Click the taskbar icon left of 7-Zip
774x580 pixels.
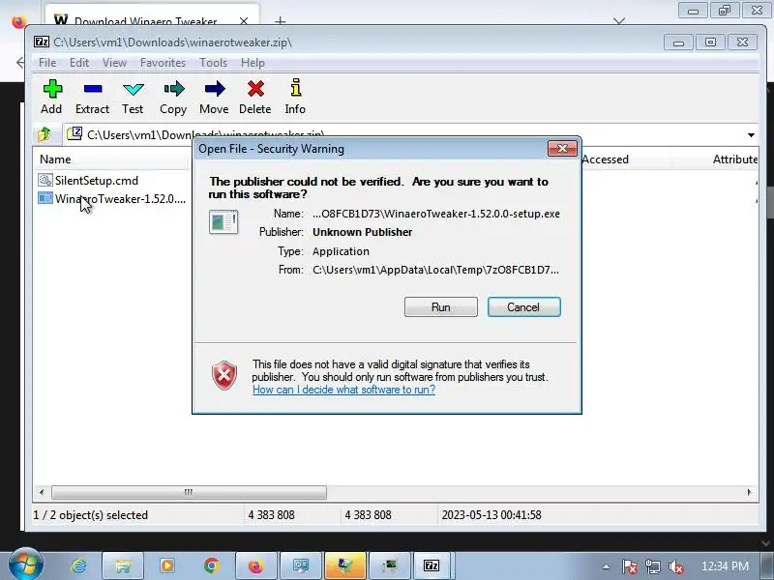tap(390, 565)
